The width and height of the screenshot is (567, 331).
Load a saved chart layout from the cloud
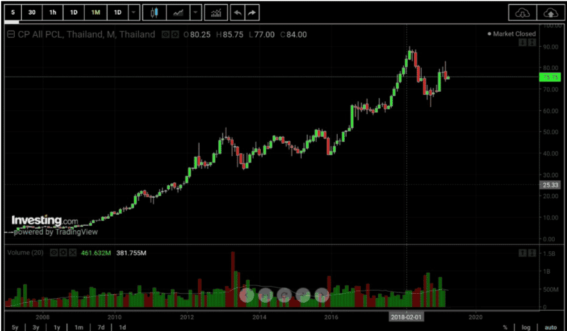coord(522,13)
